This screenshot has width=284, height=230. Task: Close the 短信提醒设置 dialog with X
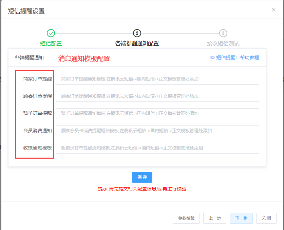click(273, 10)
